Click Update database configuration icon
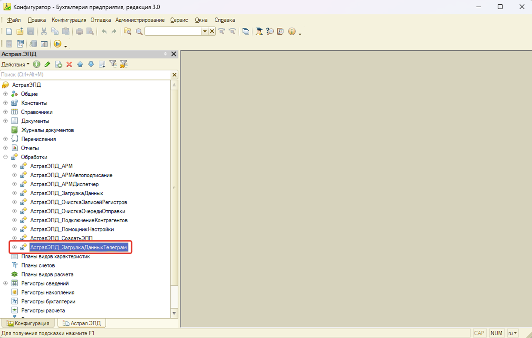532x338 pixels. [33, 44]
